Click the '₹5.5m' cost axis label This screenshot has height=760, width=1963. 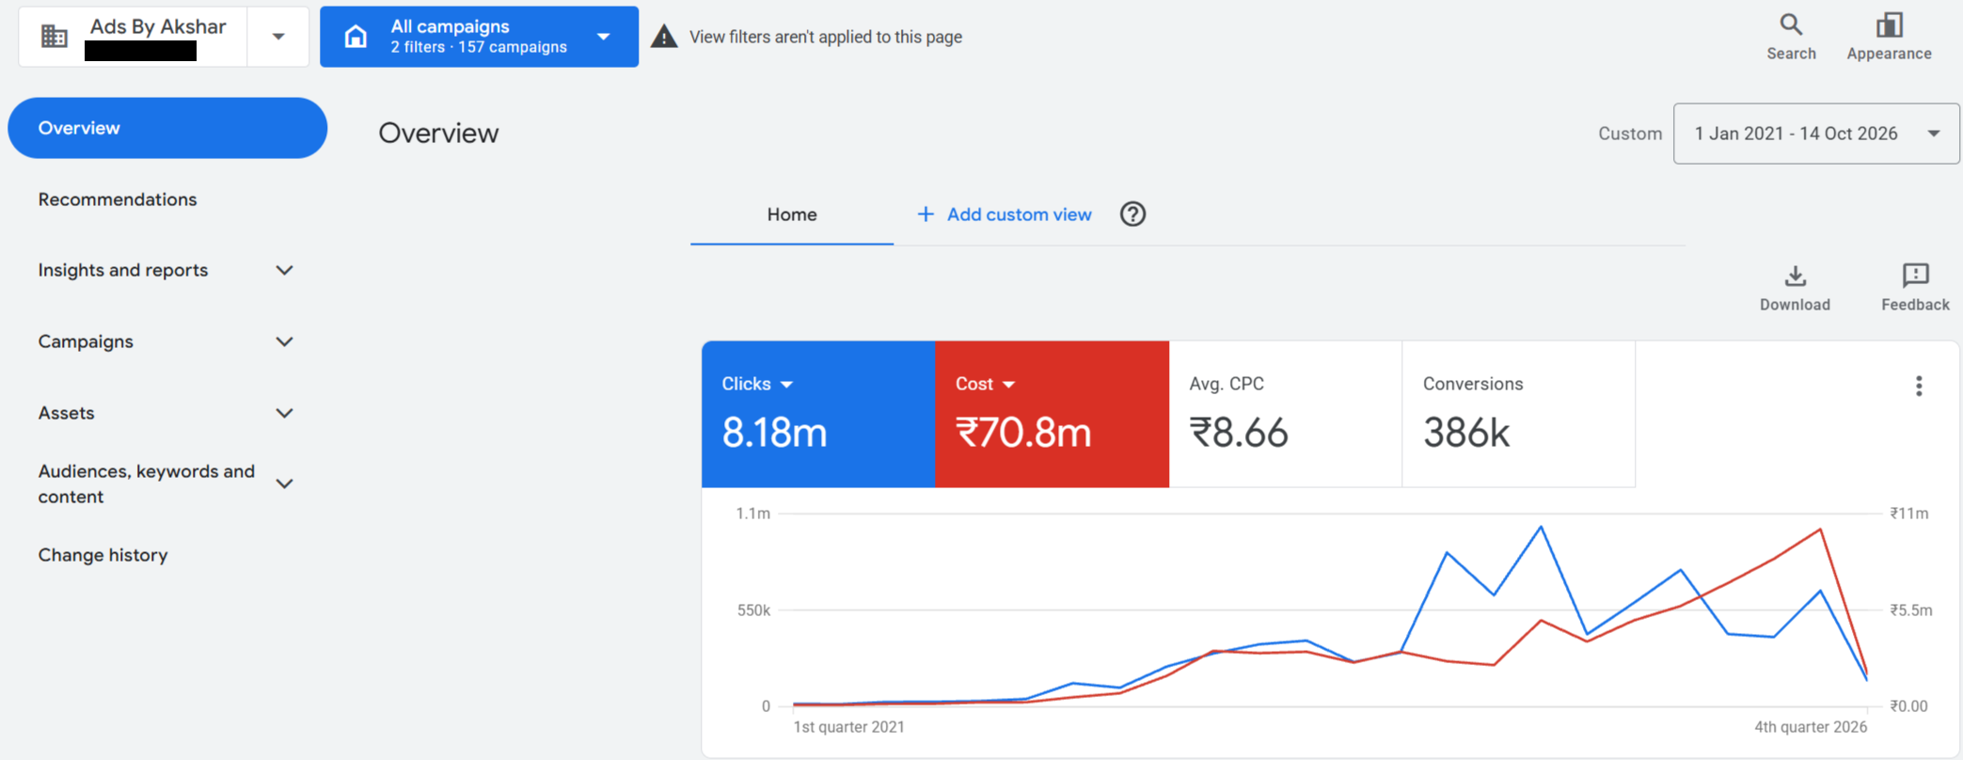point(1911,610)
